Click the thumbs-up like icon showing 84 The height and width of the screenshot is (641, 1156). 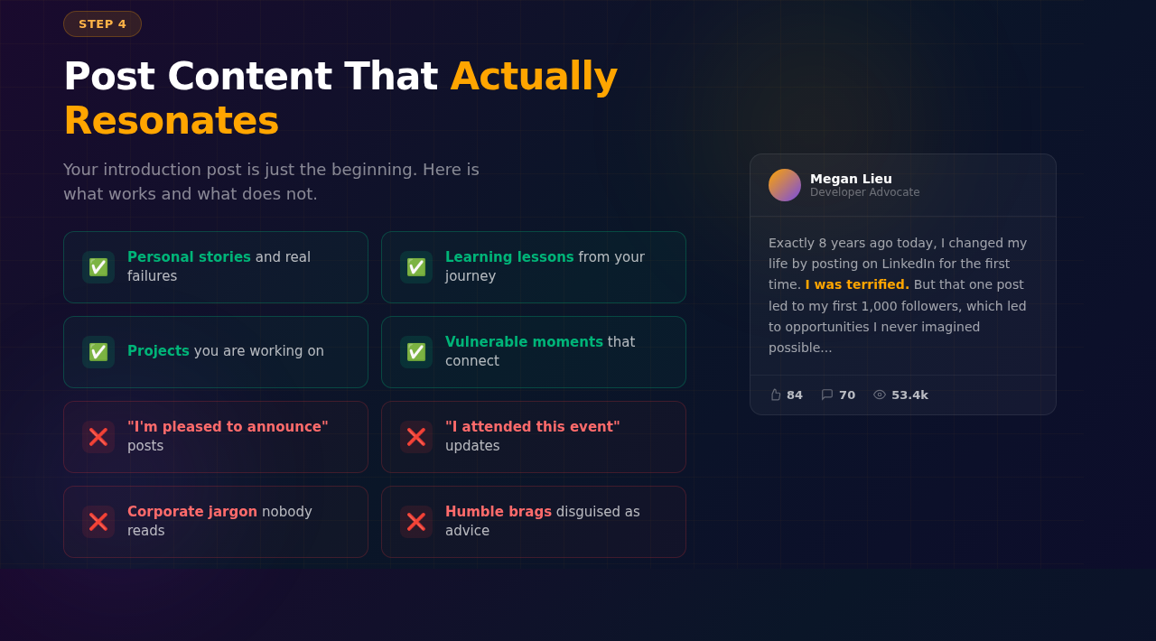coord(775,395)
